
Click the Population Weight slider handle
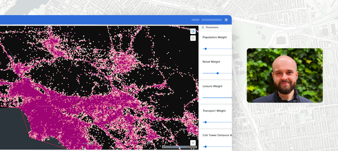click(206, 49)
